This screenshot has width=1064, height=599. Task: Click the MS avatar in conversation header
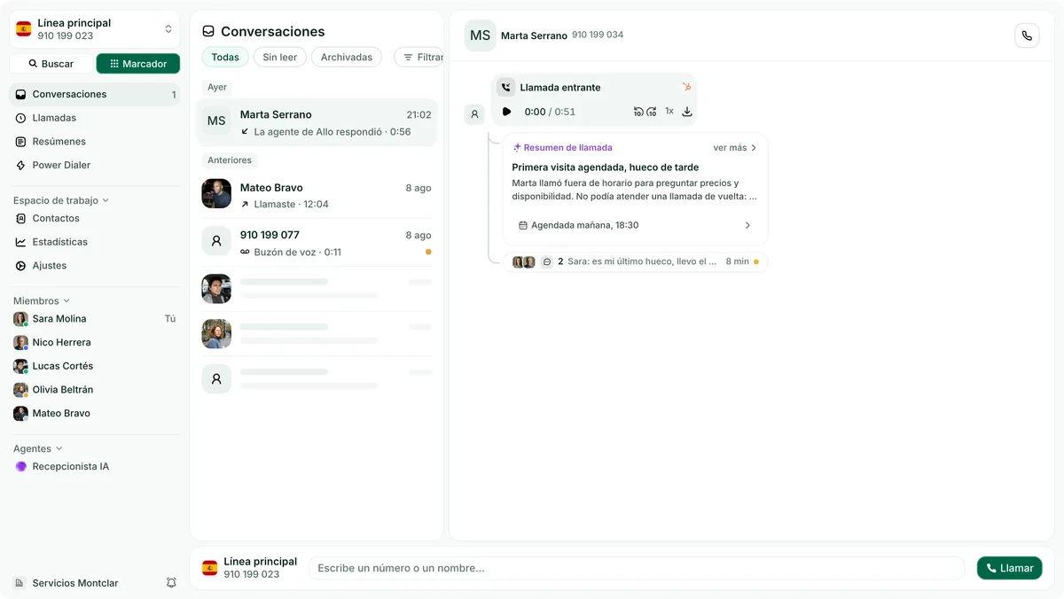click(481, 35)
